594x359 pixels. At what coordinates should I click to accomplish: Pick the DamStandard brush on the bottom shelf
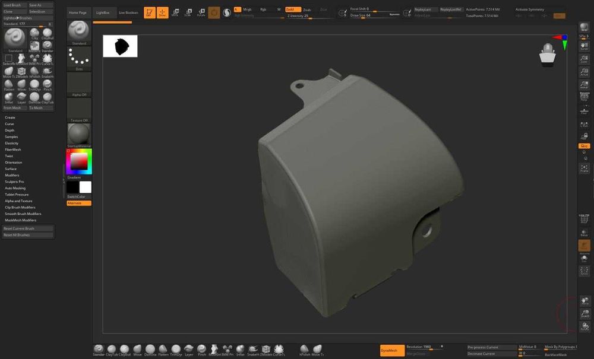point(150,350)
